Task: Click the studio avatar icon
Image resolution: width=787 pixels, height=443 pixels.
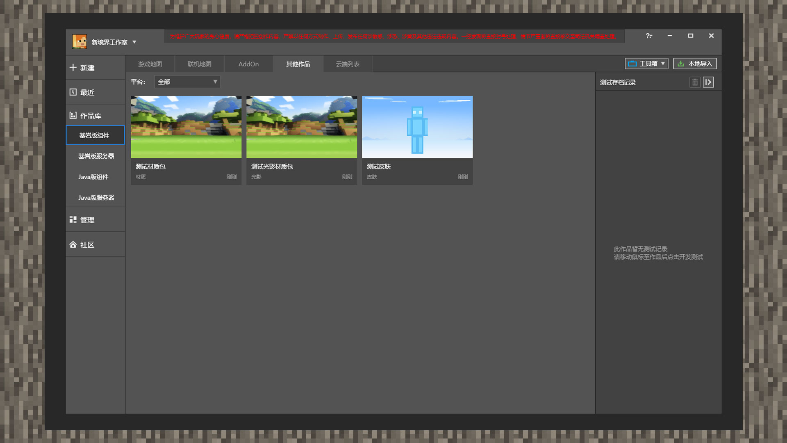Action: 80,42
